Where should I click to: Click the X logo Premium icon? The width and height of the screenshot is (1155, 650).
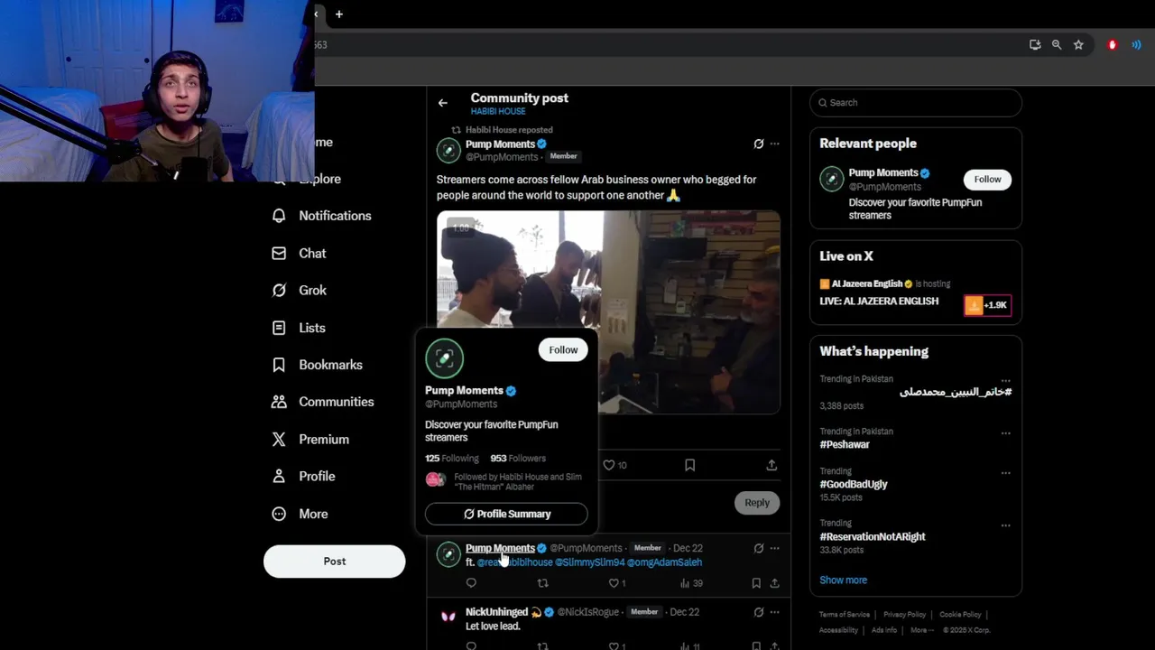click(x=279, y=440)
